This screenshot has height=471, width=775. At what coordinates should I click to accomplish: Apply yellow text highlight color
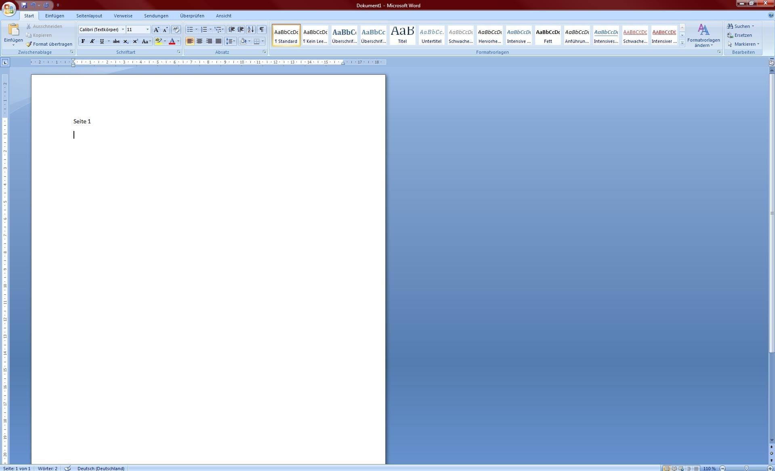[x=158, y=41]
